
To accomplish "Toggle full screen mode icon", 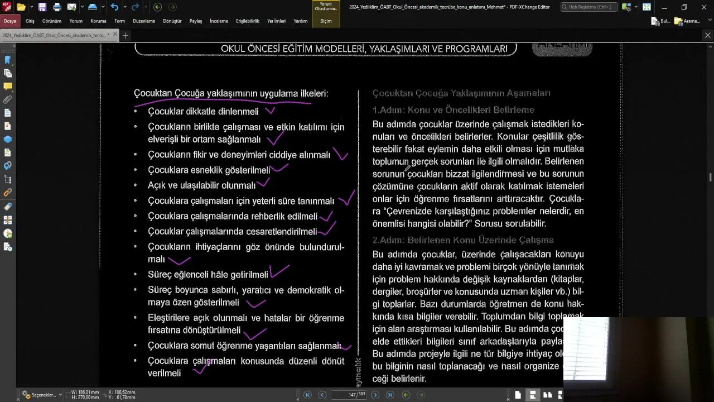I will (647, 7).
